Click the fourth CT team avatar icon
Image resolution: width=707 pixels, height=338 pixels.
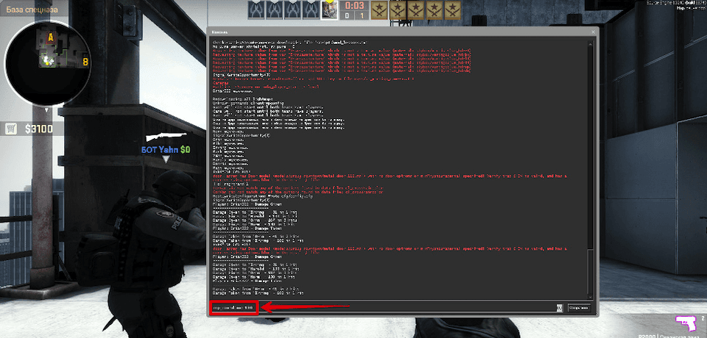point(311,10)
